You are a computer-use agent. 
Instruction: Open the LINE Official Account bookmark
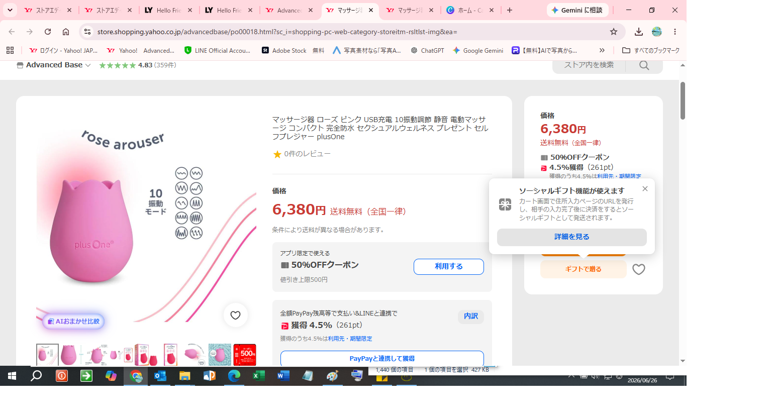pyautogui.click(x=218, y=50)
